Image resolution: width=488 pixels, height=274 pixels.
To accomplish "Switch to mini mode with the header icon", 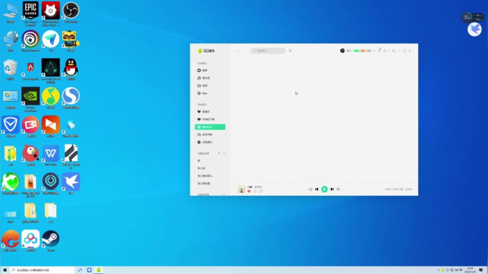I will pyautogui.click(x=394, y=51).
